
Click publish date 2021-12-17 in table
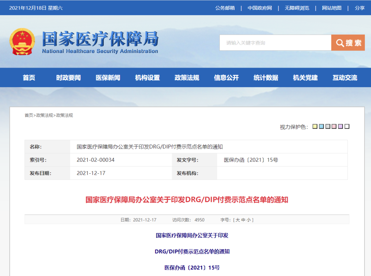(x=91, y=173)
